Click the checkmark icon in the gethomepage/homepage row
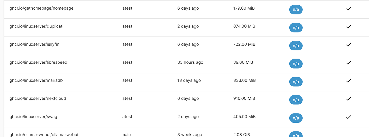 tap(348, 9)
